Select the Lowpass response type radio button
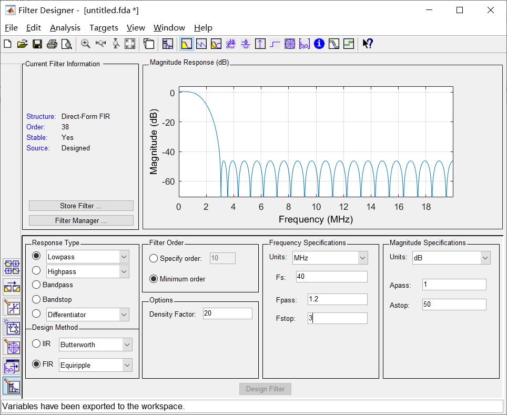Image resolution: width=507 pixels, height=415 pixels. click(36, 256)
